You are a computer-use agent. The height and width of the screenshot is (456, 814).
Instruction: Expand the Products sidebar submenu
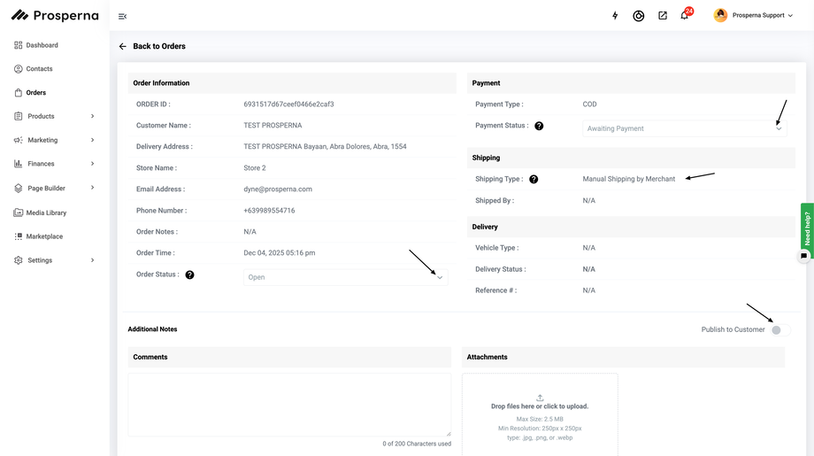pyautogui.click(x=92, y=116)
